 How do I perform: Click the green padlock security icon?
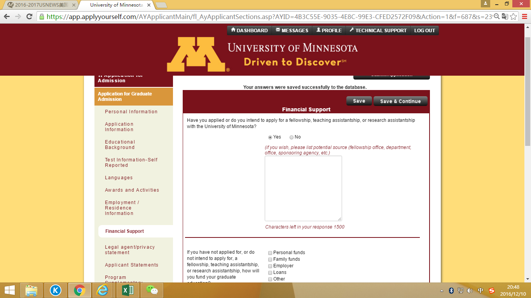(42, 17)
